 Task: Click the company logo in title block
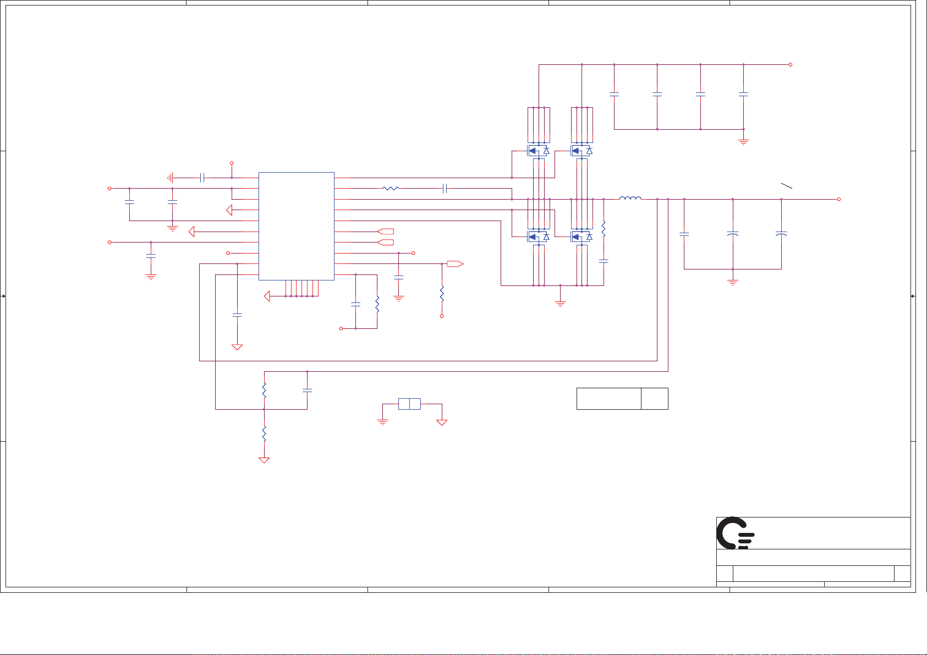point(736,533)
